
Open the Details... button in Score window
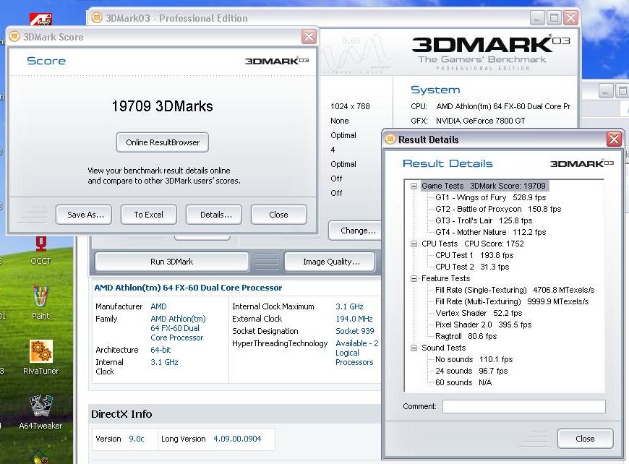click(x=214, y=215)
